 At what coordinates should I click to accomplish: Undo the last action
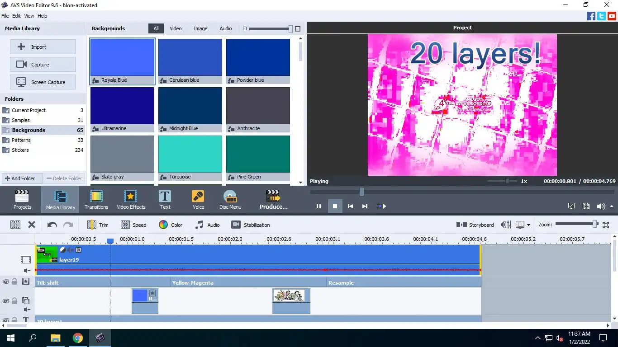(x=52, y=225)
